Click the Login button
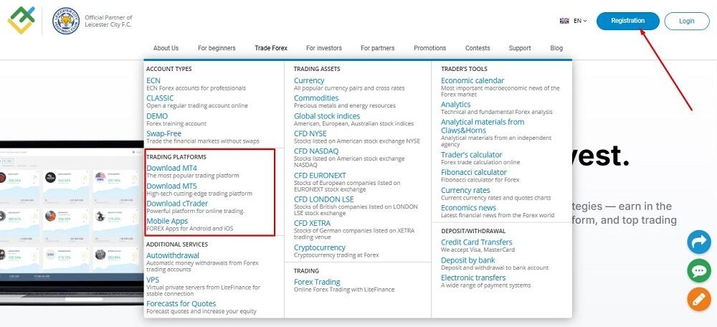Screen dimensions: 717x327 click(687, 21)
